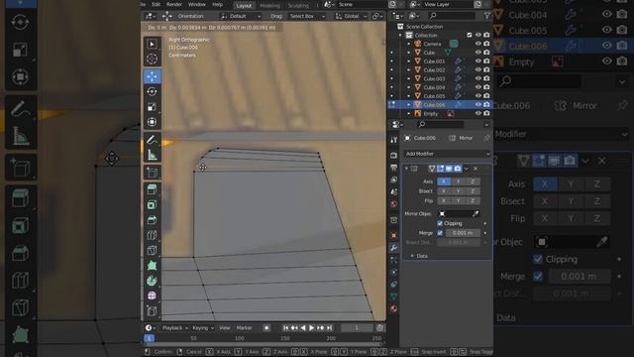Switch to the Modeling workspace tab

269,6
